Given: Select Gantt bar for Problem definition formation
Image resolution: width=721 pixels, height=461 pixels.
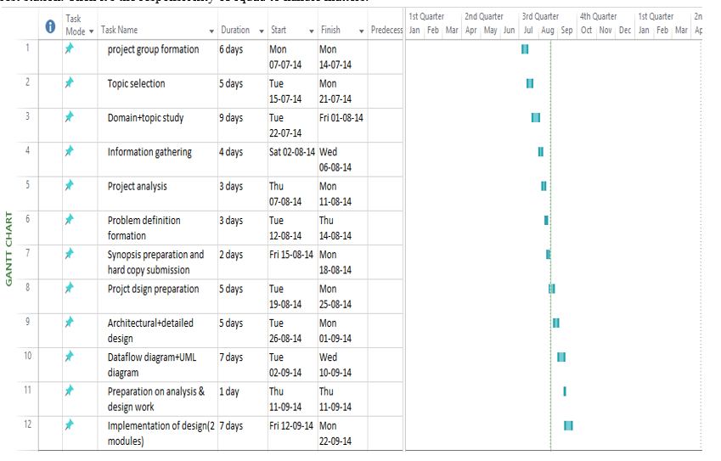Looking at the screenshot, I should [x=546, y=220].
